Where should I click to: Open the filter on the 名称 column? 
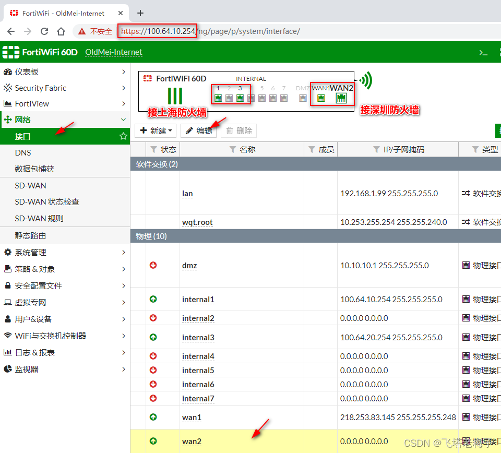pyautogui.click(x=233, y=149)
